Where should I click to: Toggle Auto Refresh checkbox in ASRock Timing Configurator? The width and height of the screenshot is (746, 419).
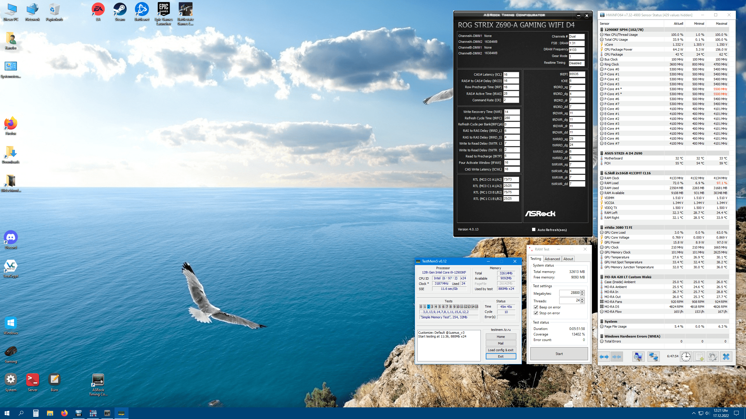pyautogui.click(x=534, y=230)
